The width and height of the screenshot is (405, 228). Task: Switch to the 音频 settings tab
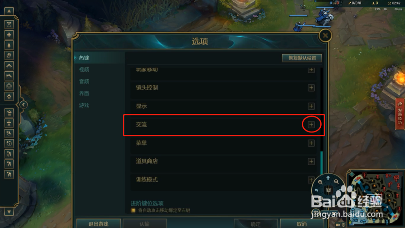point(84,81)
